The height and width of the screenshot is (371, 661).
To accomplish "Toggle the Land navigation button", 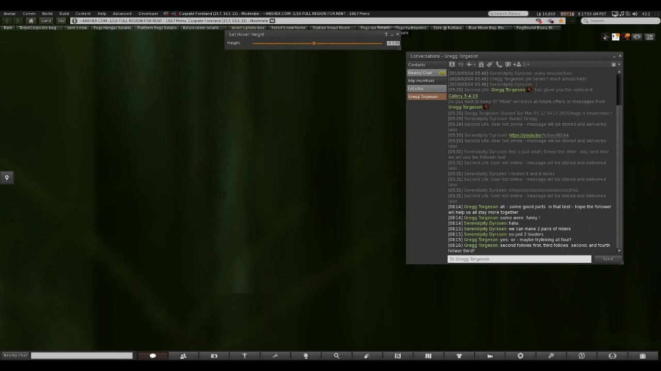I will (46, 21).
